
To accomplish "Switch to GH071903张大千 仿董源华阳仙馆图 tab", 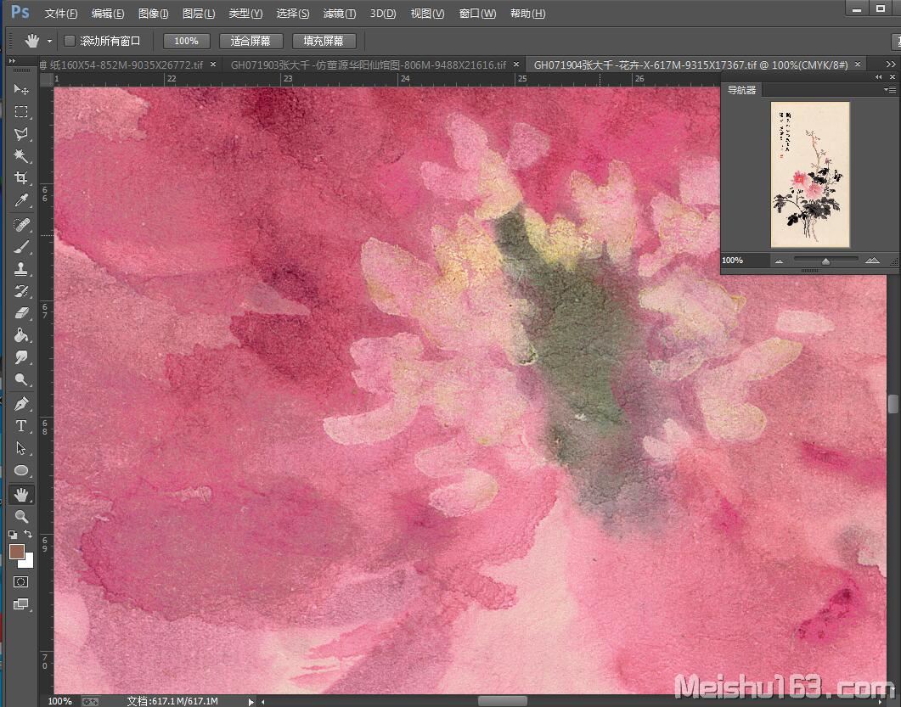I will click(369, 65).
